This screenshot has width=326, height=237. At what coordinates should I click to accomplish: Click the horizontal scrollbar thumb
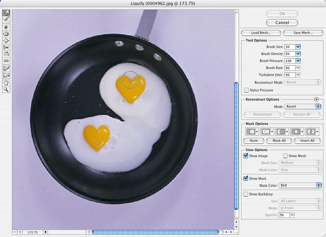click(155, 232)
